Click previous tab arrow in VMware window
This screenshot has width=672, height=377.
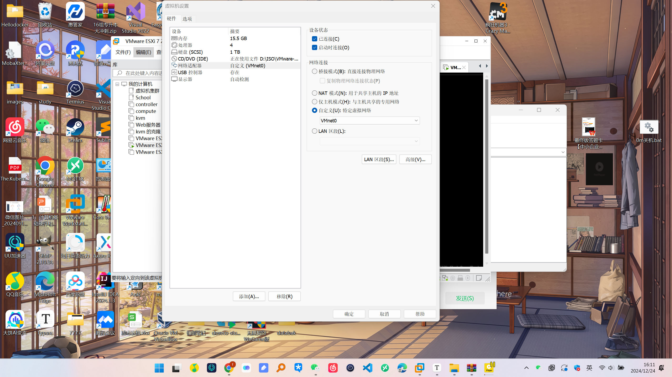(480, 66)
